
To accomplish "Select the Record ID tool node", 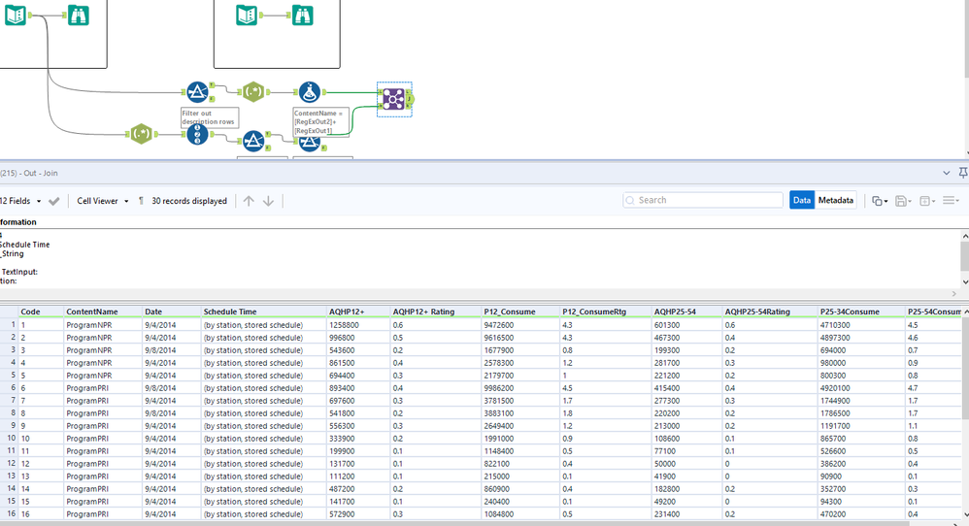I will (197, 134).
